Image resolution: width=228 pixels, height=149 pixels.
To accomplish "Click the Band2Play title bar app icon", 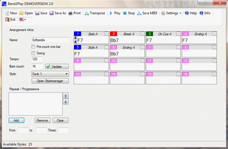I will click(x=4, y=4).
